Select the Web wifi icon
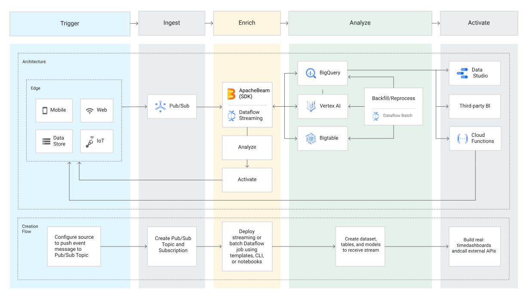This screenshot has width=529, height=299. (89, 110)
